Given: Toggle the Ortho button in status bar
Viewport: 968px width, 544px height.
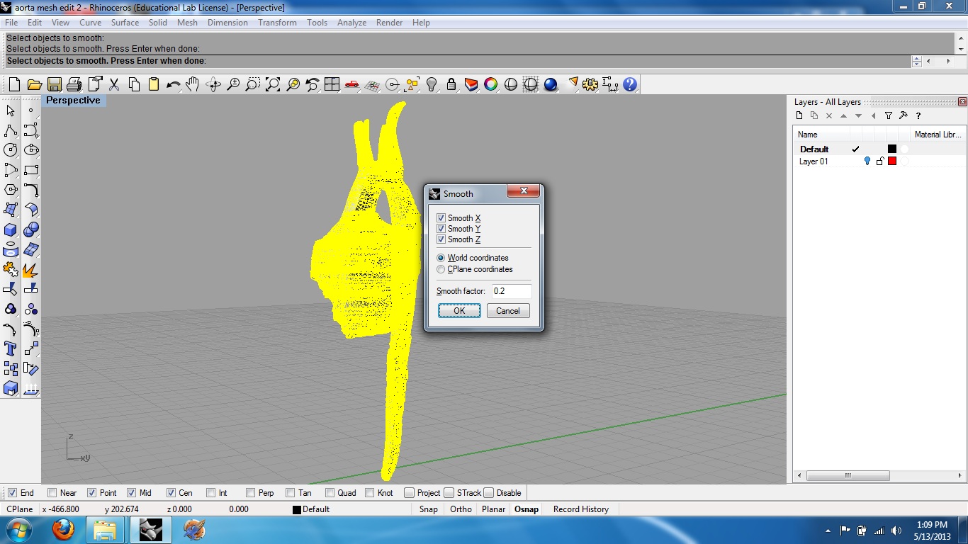Looking at the screenshot, I should point(461,509).
